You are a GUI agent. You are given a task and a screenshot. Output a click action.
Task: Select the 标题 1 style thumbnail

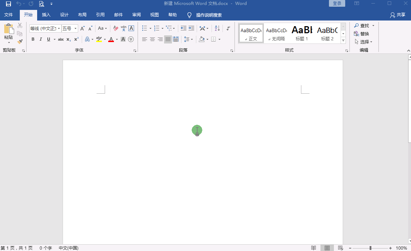pos(302,34)
